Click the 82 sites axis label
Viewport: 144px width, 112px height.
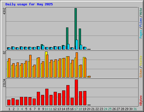(4, 53)
